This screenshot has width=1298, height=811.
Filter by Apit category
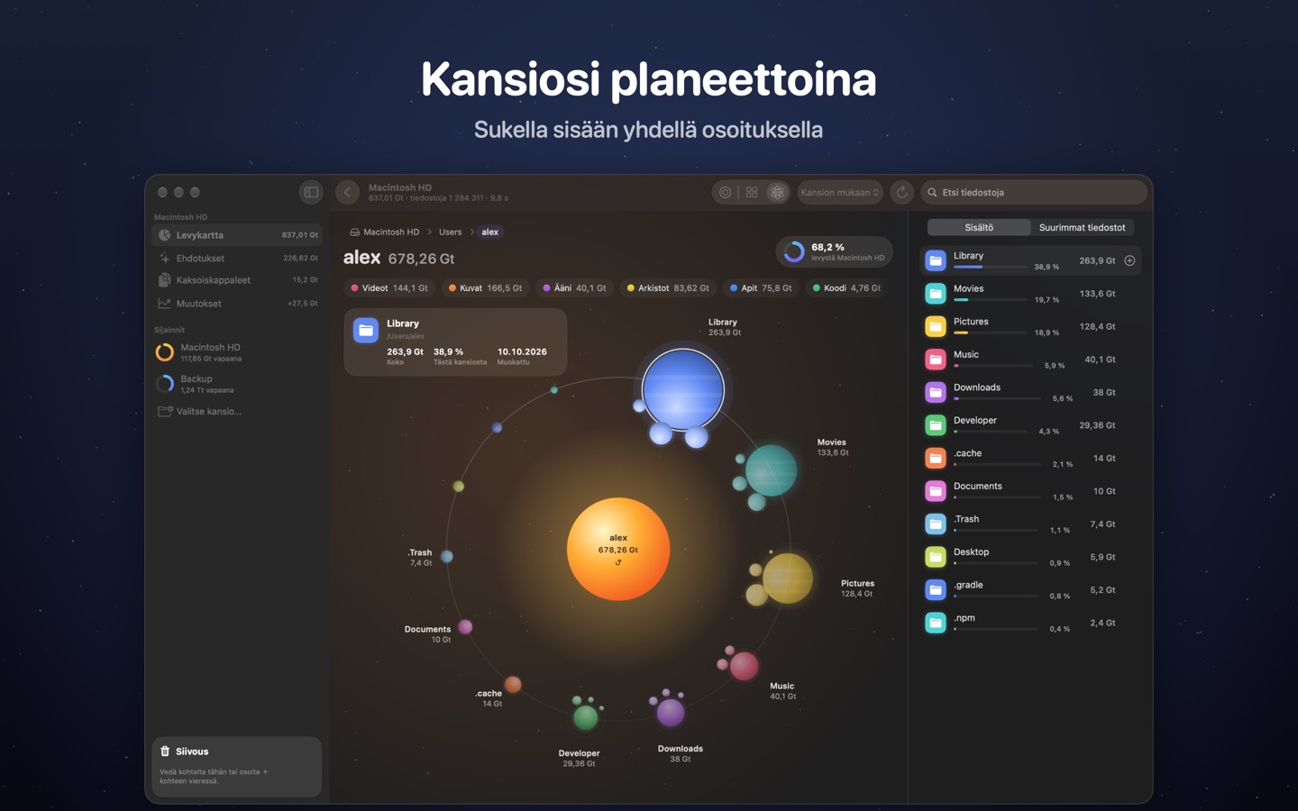(x=761, y=288)
